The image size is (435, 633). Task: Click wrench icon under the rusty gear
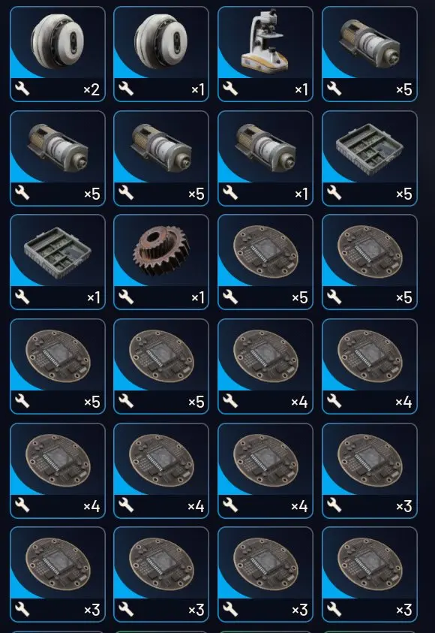(126, 297)
